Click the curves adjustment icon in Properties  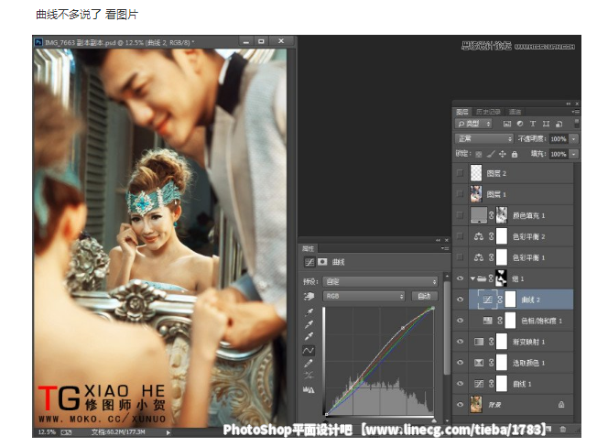309,262
